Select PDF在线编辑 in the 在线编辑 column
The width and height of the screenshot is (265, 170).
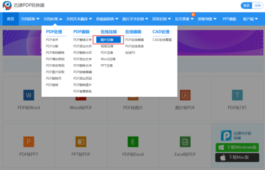point(134,40)
